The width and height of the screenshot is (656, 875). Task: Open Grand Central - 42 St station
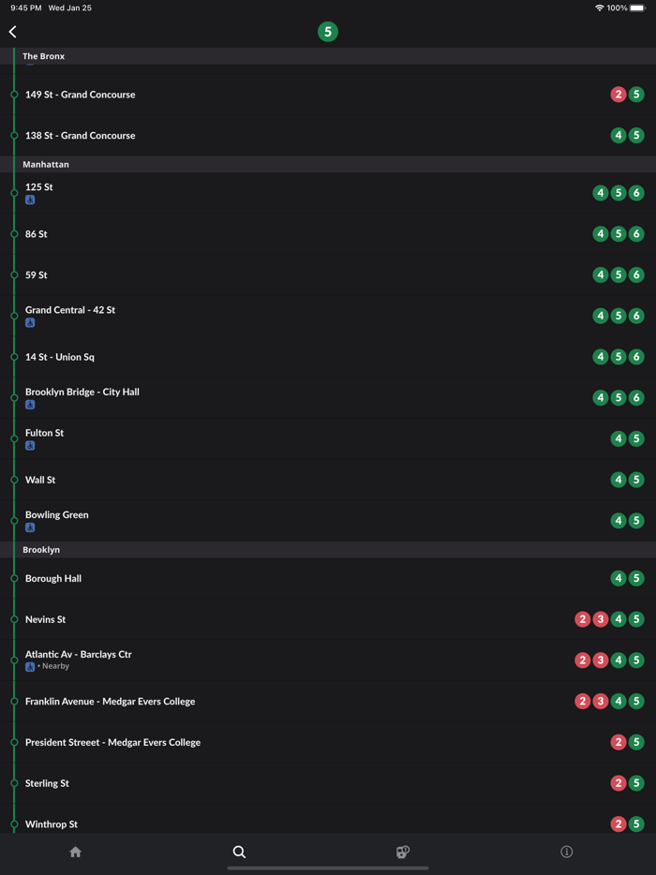pos(328,316)
